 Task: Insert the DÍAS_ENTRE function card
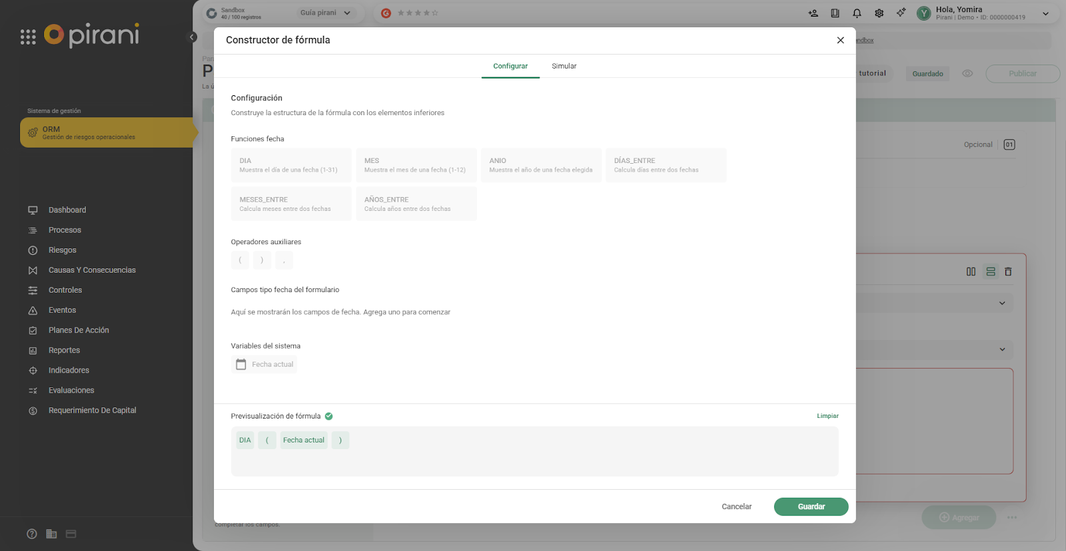coord(666,165)
